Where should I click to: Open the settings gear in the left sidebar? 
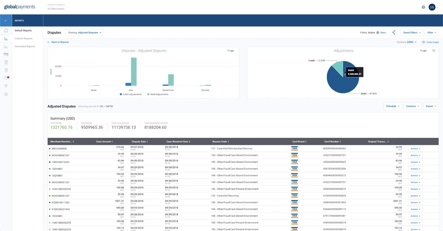coord(6,94)
